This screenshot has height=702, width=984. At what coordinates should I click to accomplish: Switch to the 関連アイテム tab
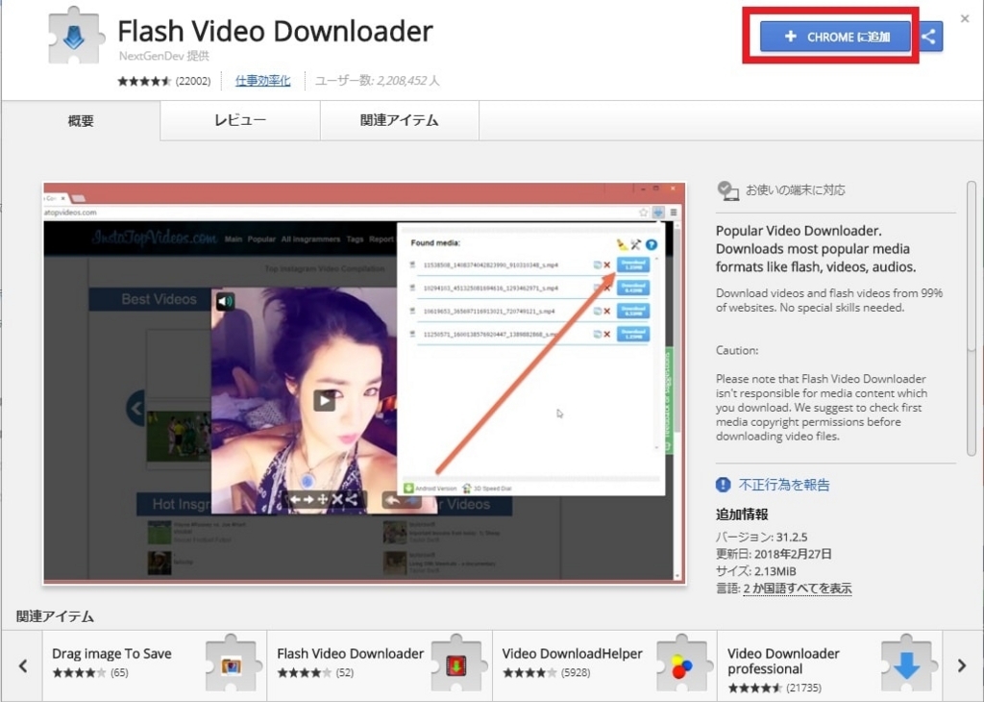400,120
